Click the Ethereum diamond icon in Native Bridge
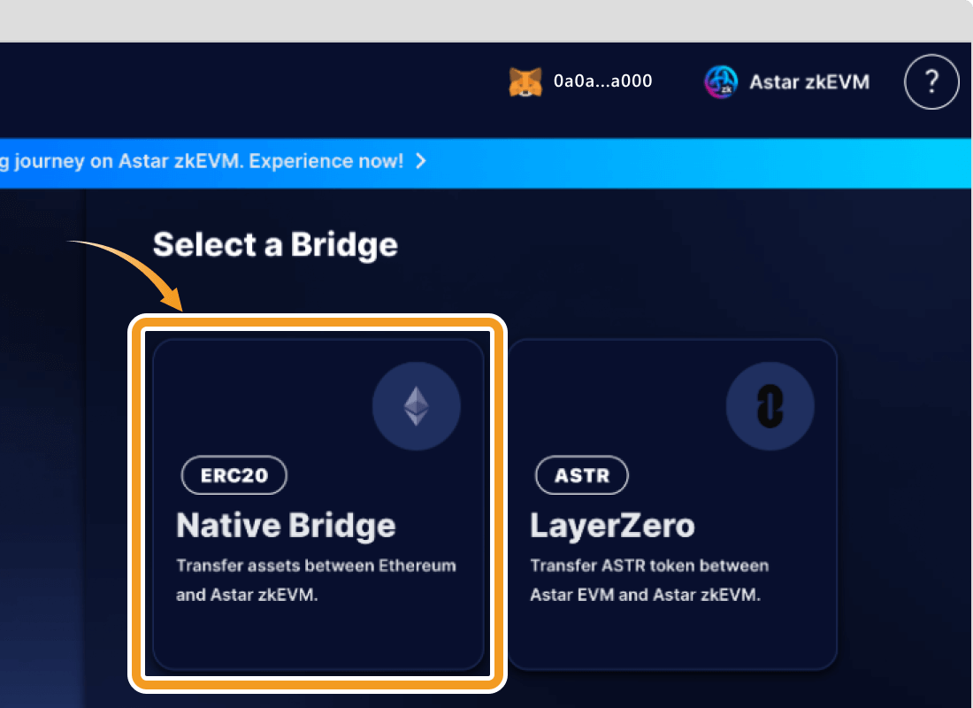The height and width of the screenshot is (708, 973). (417, 406)
